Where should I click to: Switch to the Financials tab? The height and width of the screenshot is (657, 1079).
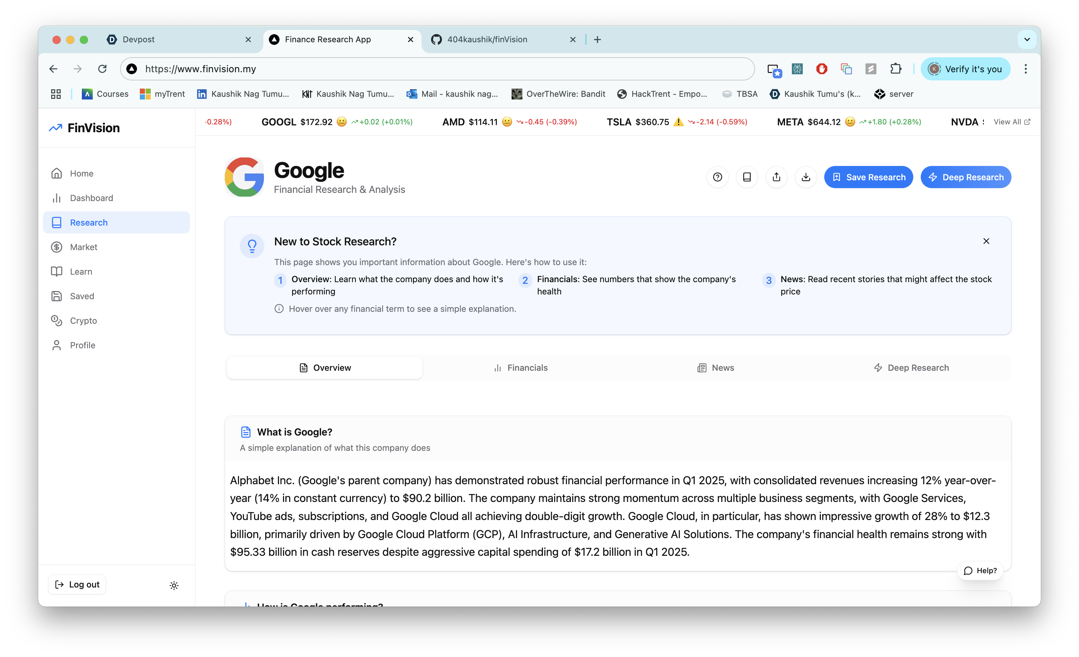pos(520,368)
